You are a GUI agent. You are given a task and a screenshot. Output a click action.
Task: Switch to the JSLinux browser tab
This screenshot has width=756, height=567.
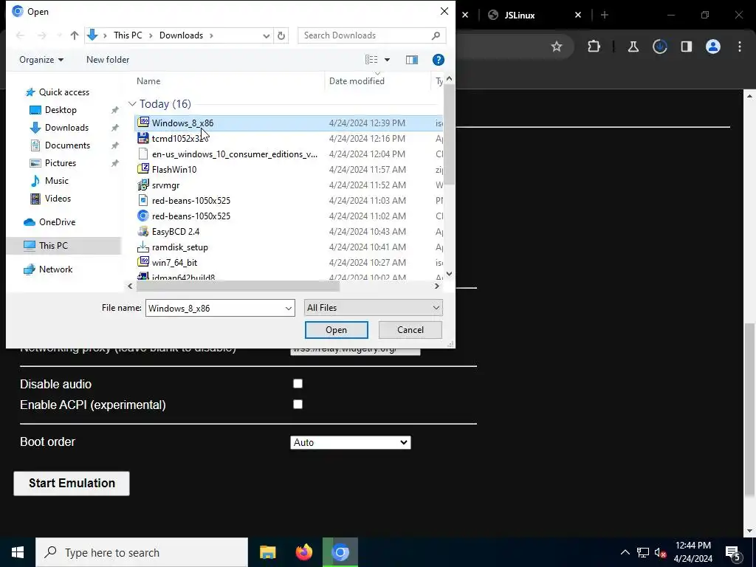tap(520, 15)
